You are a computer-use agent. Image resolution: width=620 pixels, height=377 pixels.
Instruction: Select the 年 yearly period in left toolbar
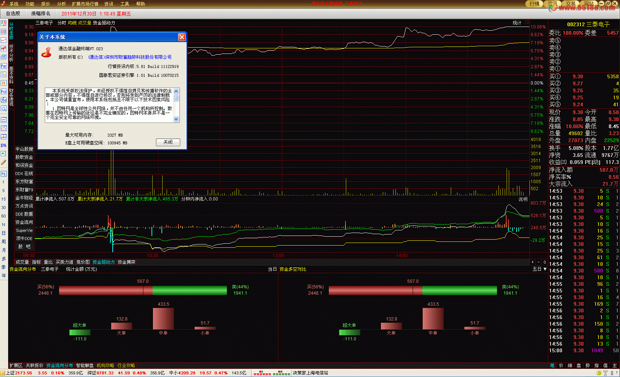[3, 275]
